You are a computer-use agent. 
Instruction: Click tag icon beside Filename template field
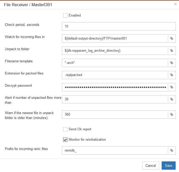(172, 63)
